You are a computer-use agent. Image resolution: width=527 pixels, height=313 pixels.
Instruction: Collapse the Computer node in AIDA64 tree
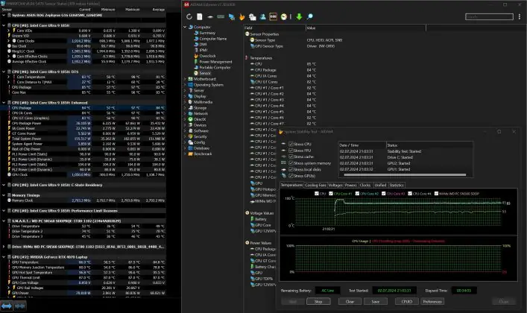click(x=185, y=27)
